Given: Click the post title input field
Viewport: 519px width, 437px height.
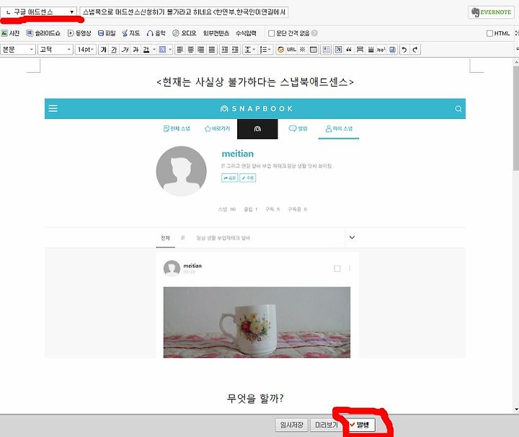Looking at the screenshot, I should point(184,12).
